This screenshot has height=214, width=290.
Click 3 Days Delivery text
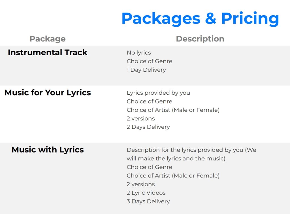point(148,202)
